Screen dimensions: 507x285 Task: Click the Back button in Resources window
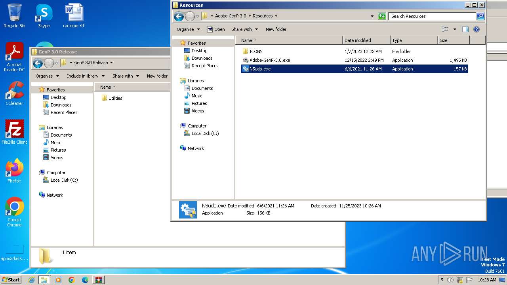tap(179, 16)
